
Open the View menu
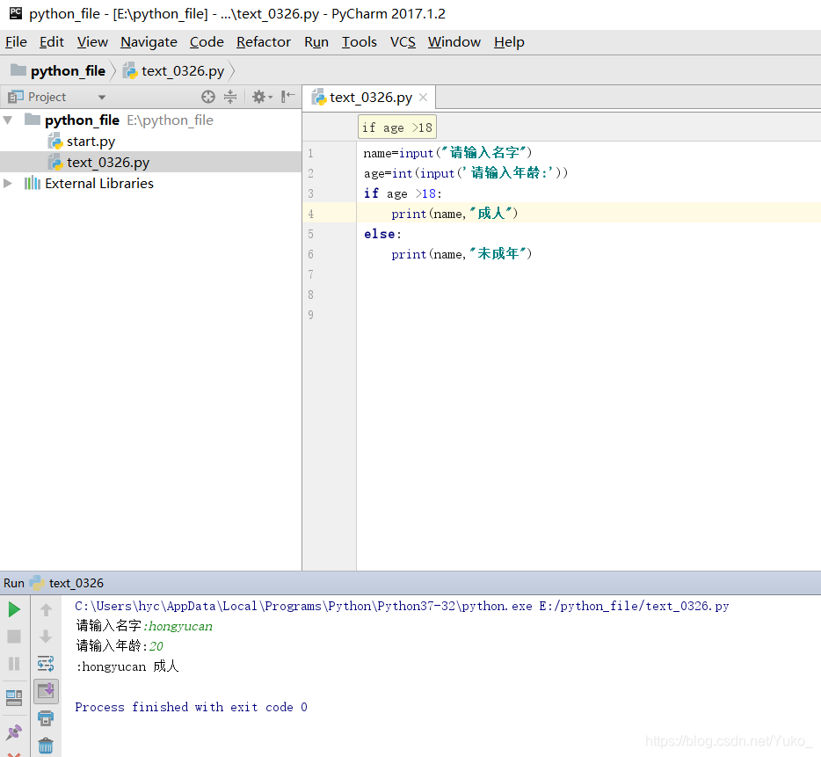[92, 42]
